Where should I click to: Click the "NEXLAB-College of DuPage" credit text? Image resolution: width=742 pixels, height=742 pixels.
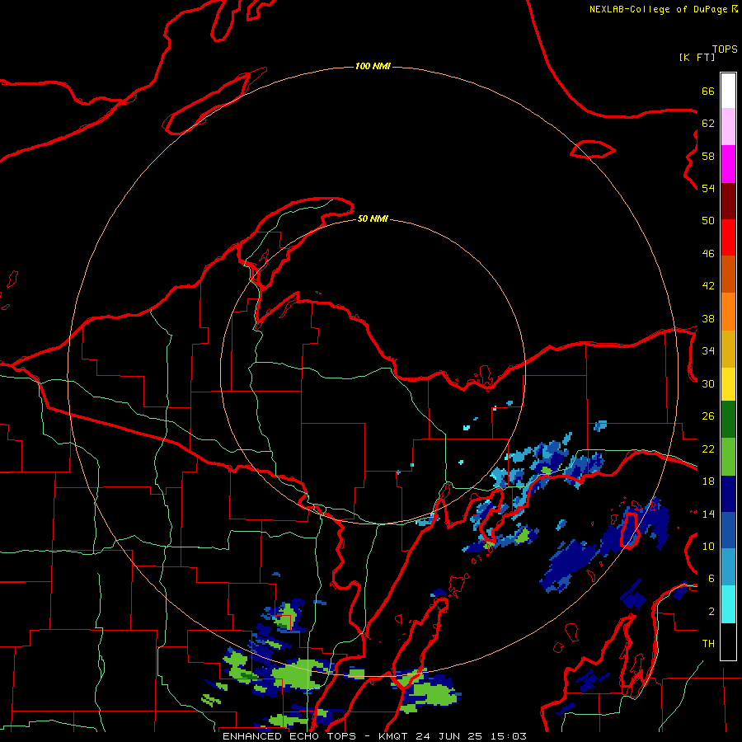pos(658,9)
